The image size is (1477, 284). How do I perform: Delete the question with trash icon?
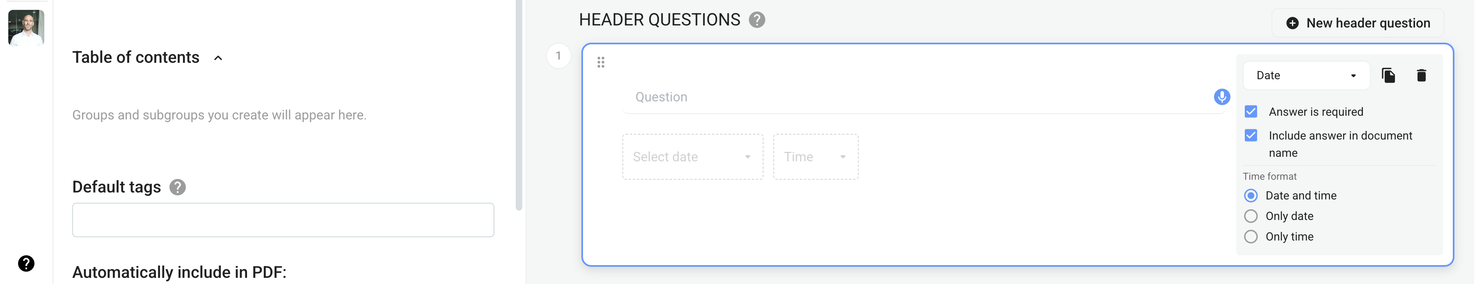1421,76
